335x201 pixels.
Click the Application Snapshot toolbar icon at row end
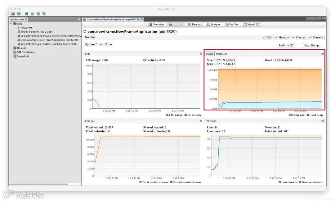tap(44, 14)
